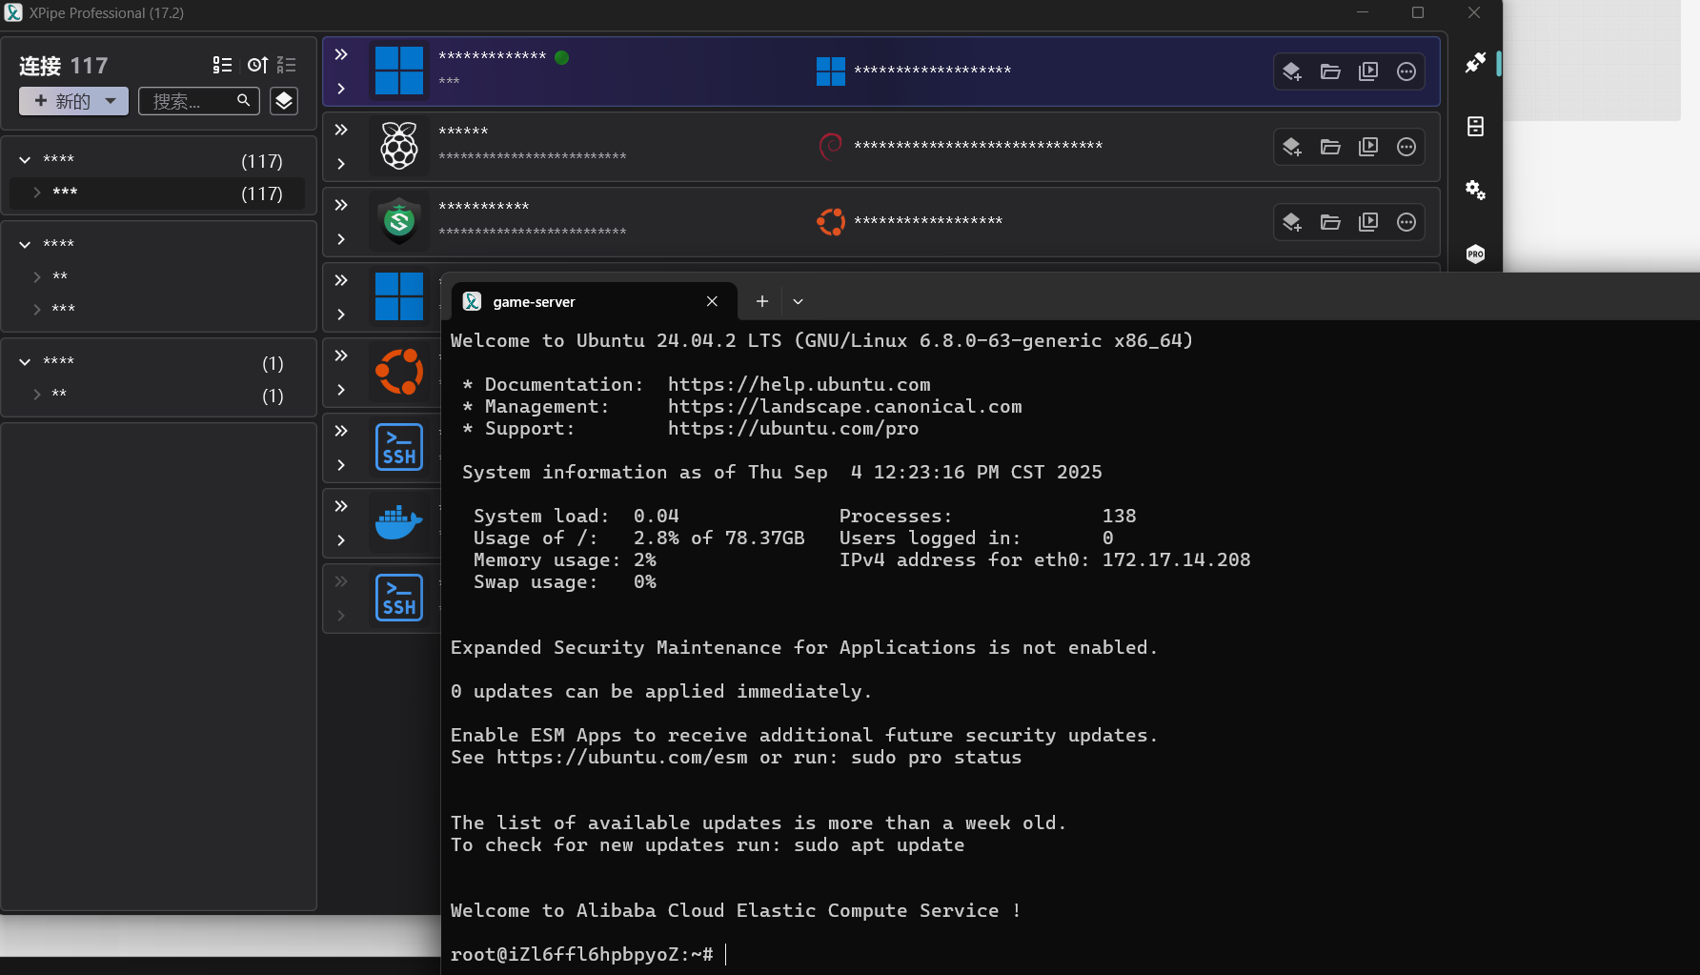Close the game-server terminal tab

click(x=712, y=301)
